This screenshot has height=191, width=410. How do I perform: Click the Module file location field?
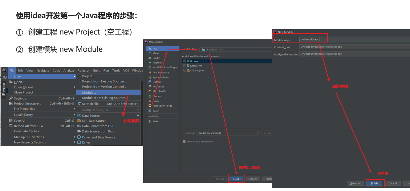click(355, 54)
